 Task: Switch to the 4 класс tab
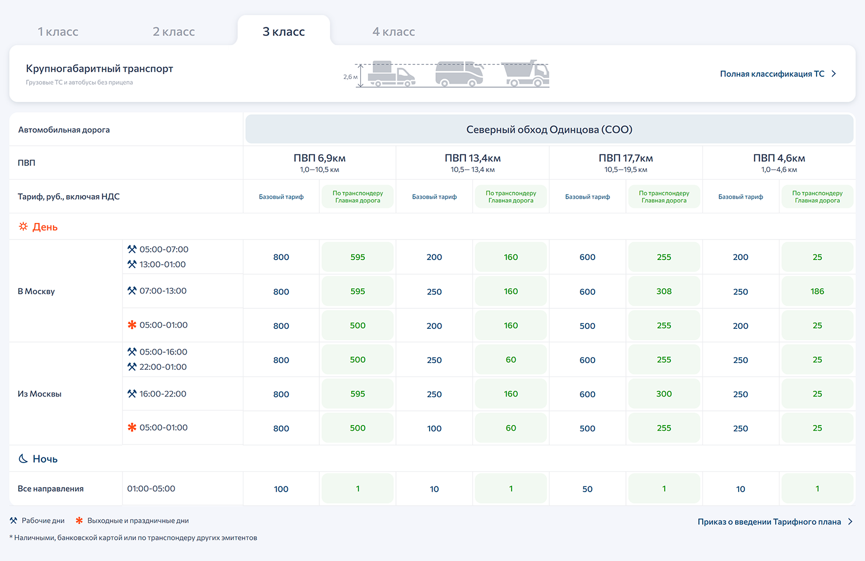pos(393,32)
